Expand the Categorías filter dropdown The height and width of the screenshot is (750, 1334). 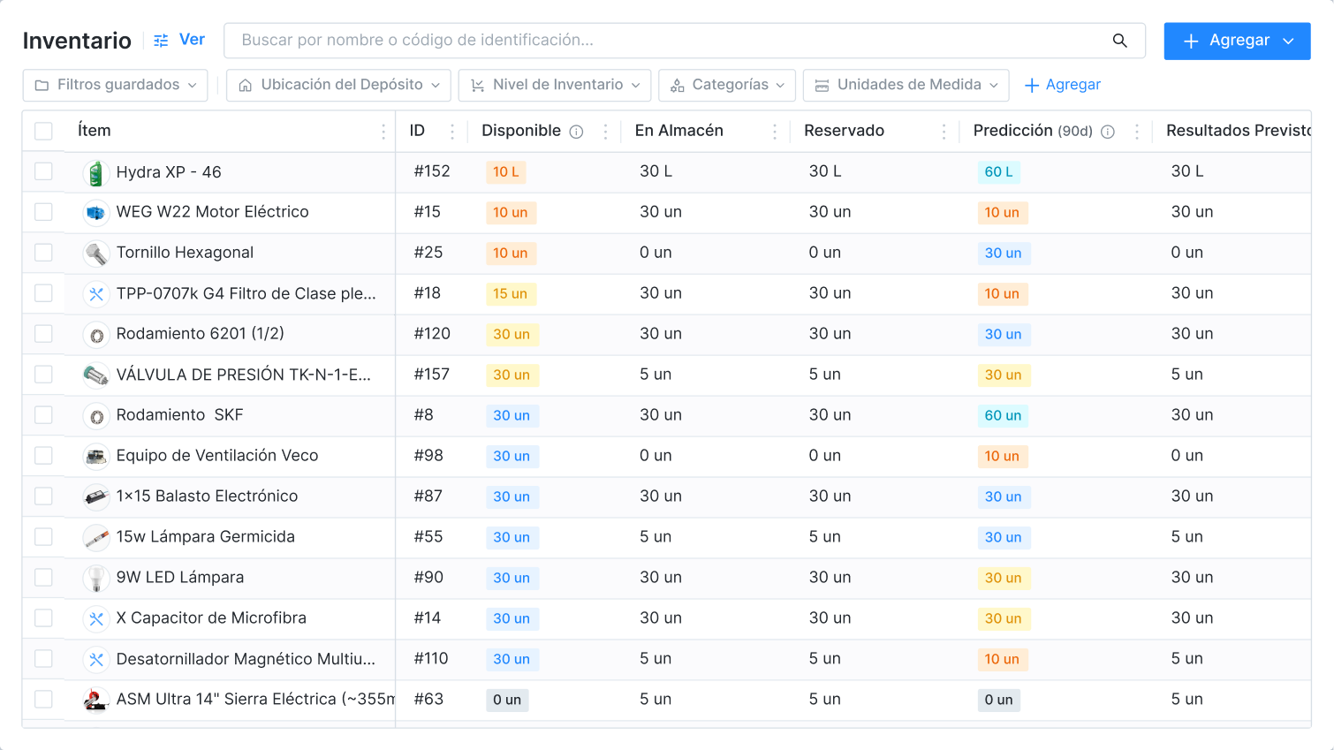[726, 85]
